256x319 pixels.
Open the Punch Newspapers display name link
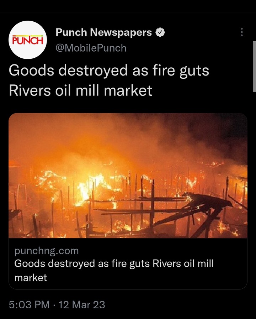click(x=103, y=32)
